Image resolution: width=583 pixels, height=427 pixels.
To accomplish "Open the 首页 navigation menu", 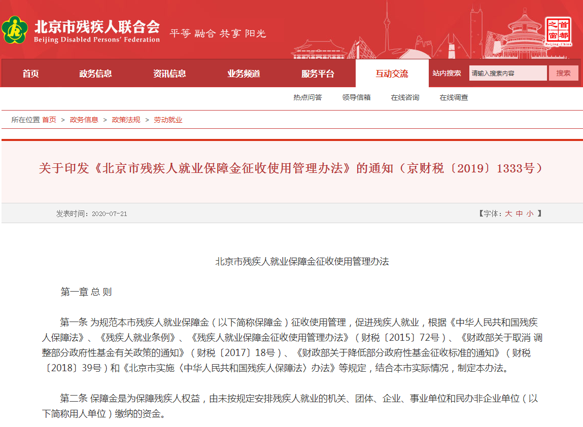I will click(30, 74).
